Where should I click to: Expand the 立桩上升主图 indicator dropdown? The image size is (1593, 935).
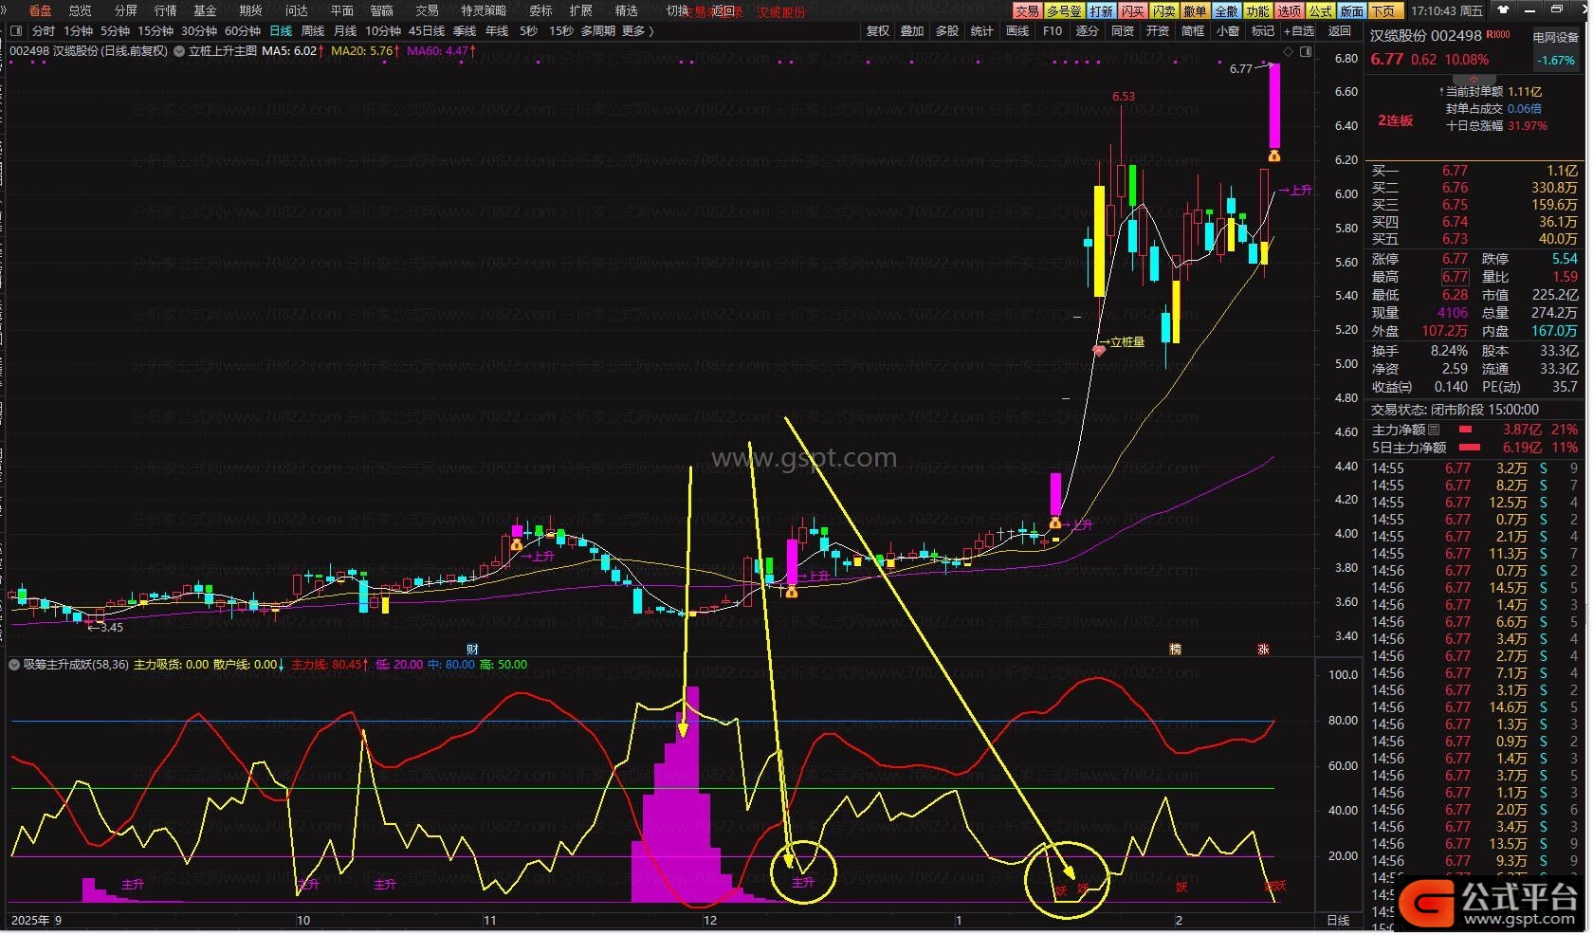tap(179, 51)
